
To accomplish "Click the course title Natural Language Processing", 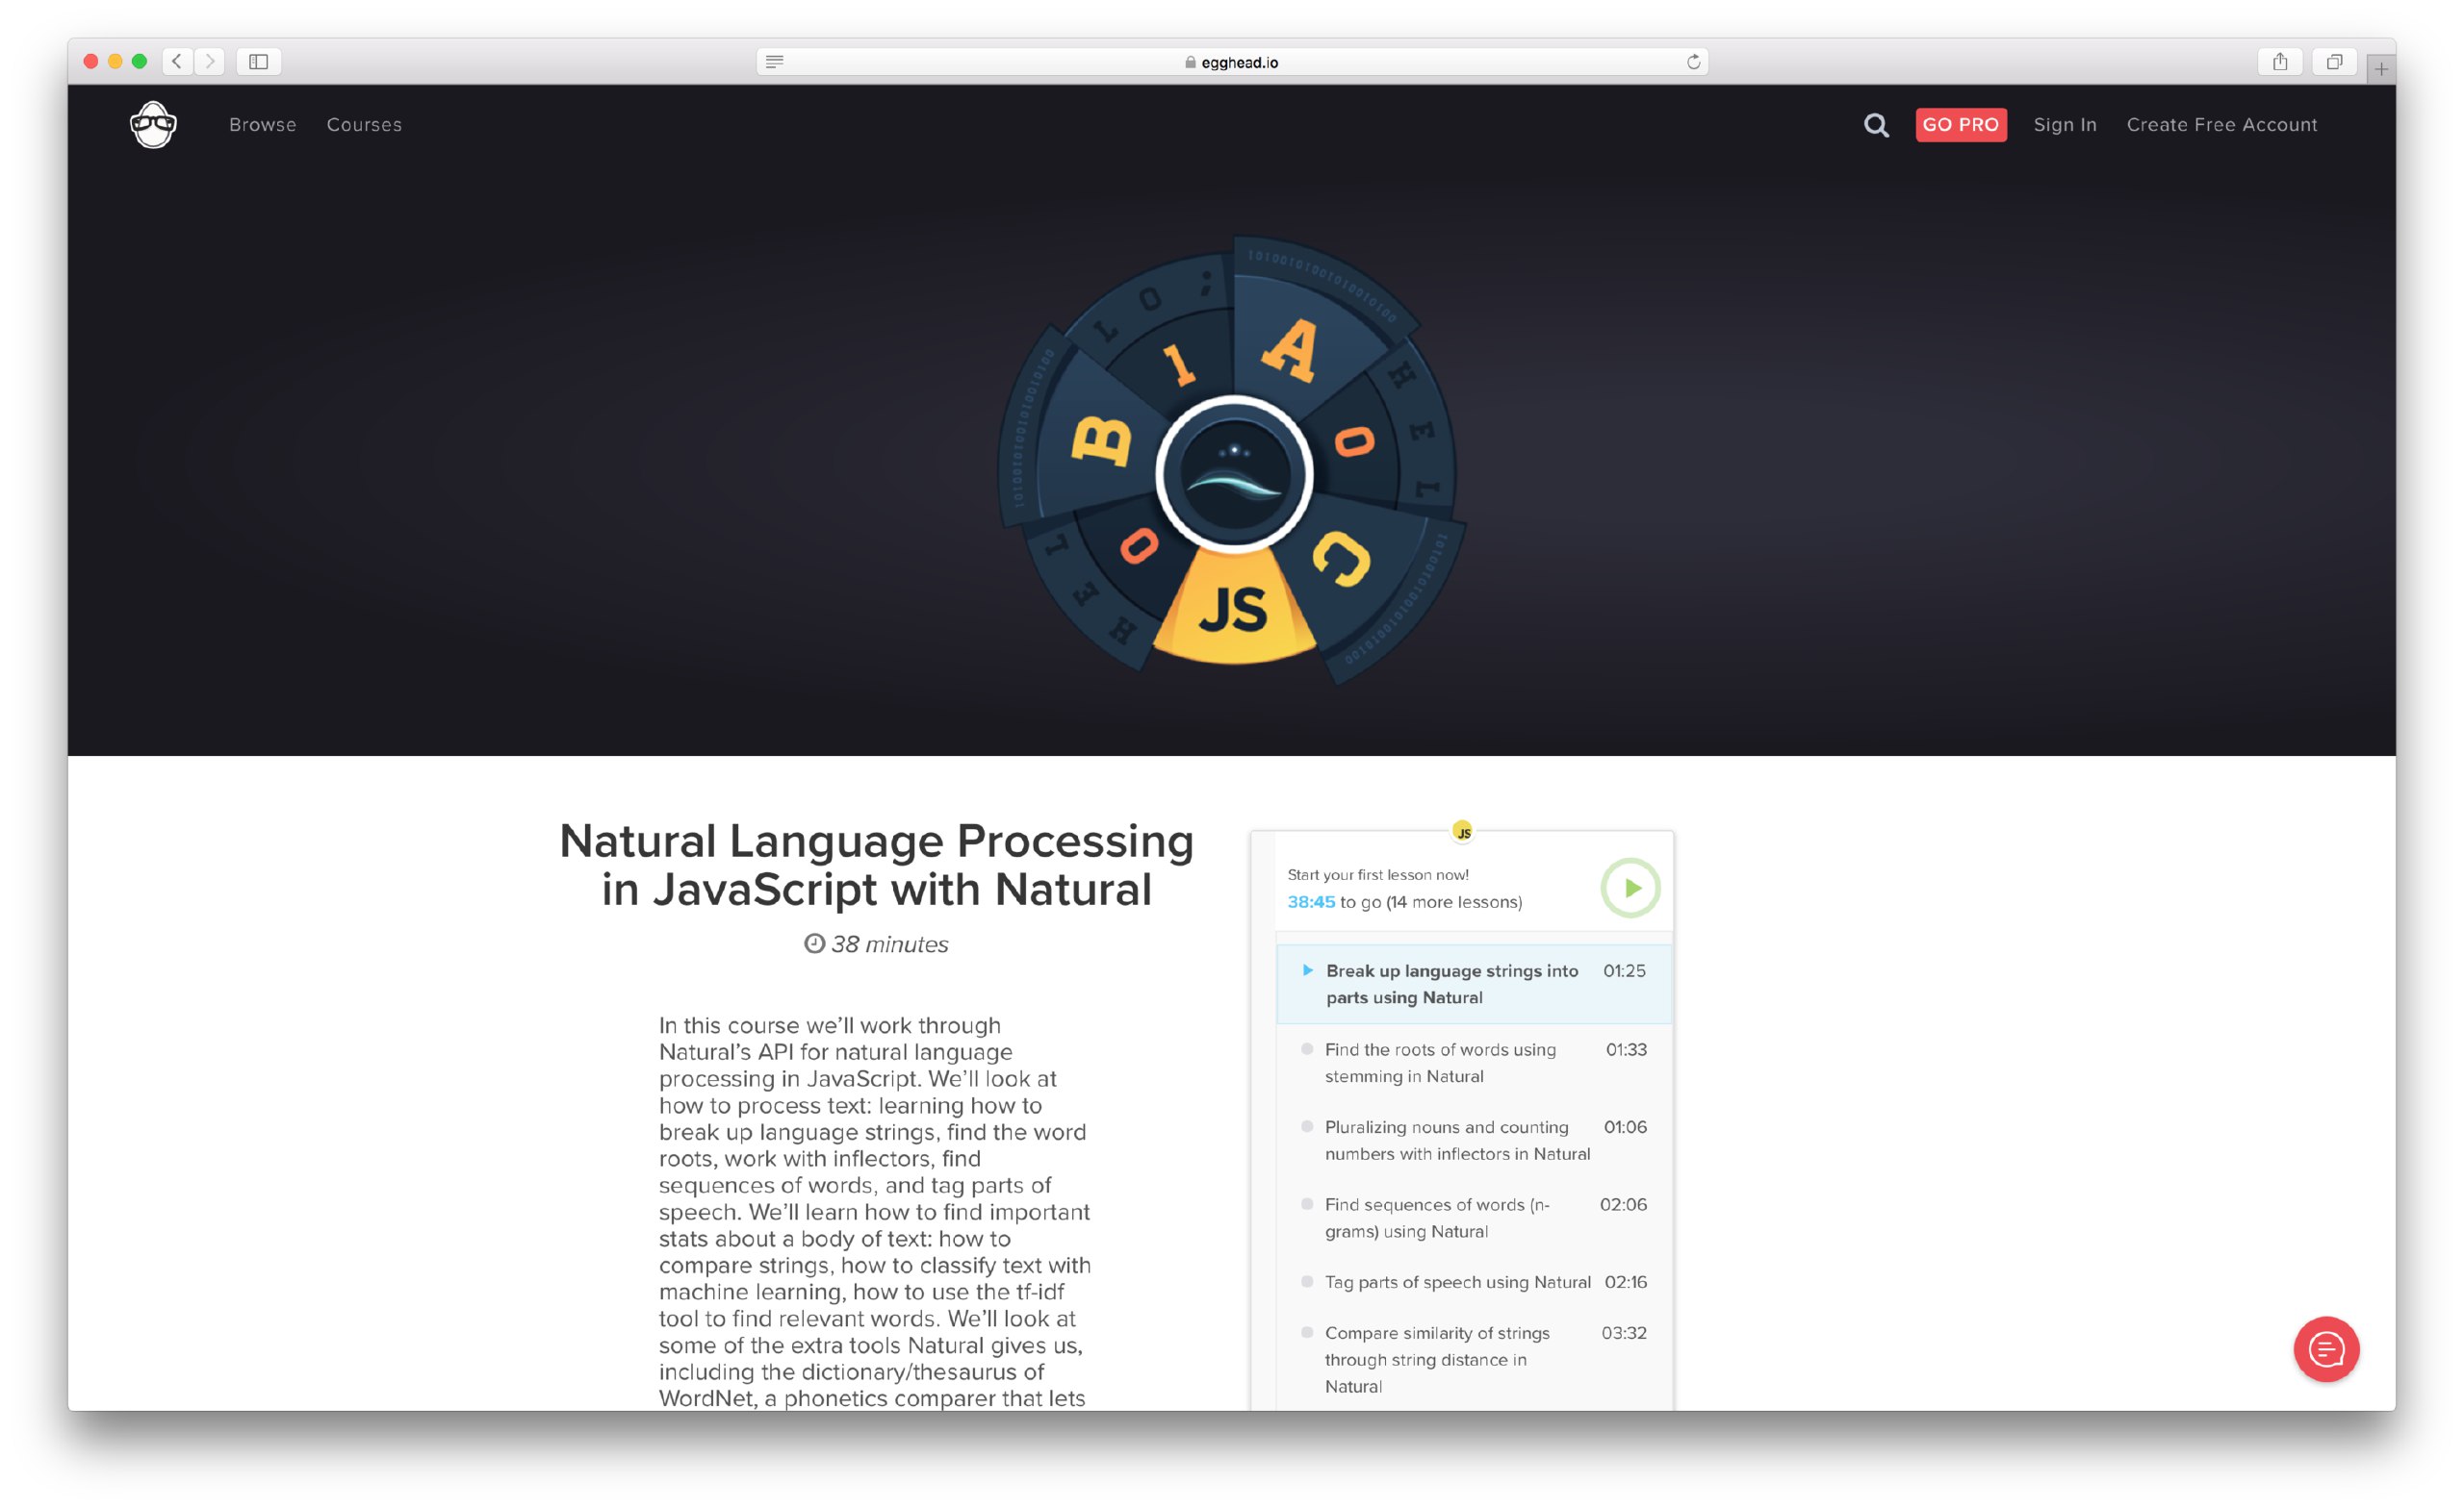I will click(x=876, y=866).
